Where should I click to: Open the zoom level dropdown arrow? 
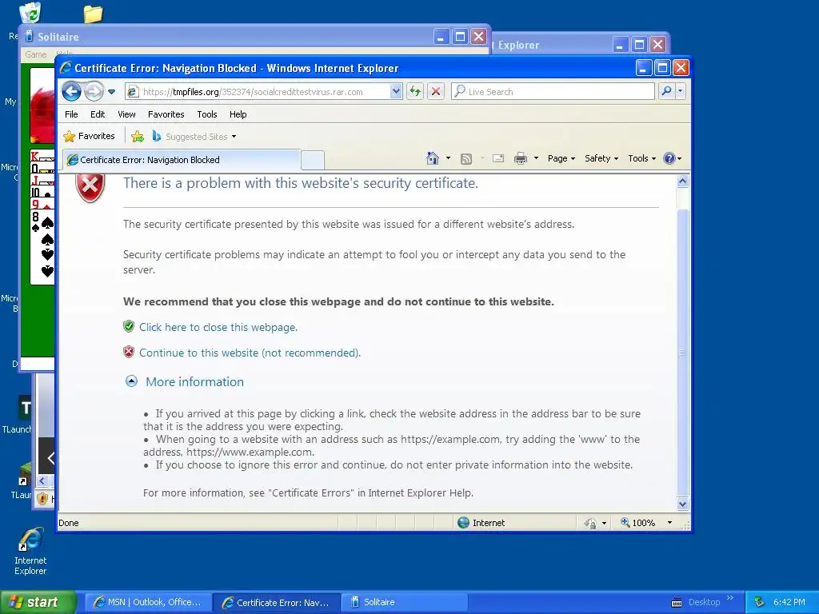pos(669,523)
